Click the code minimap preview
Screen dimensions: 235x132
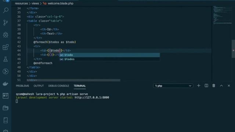coord(223,15)
